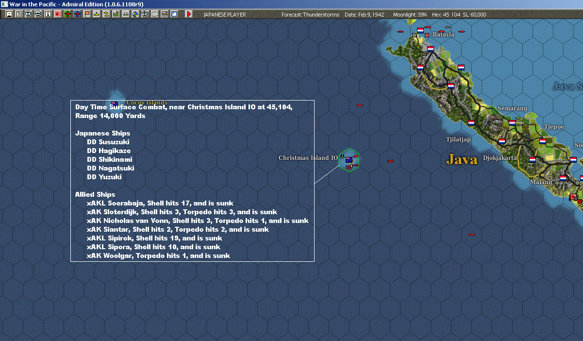
Task: Click the red end-turn play arrow
Action: [x=189, y=14]
